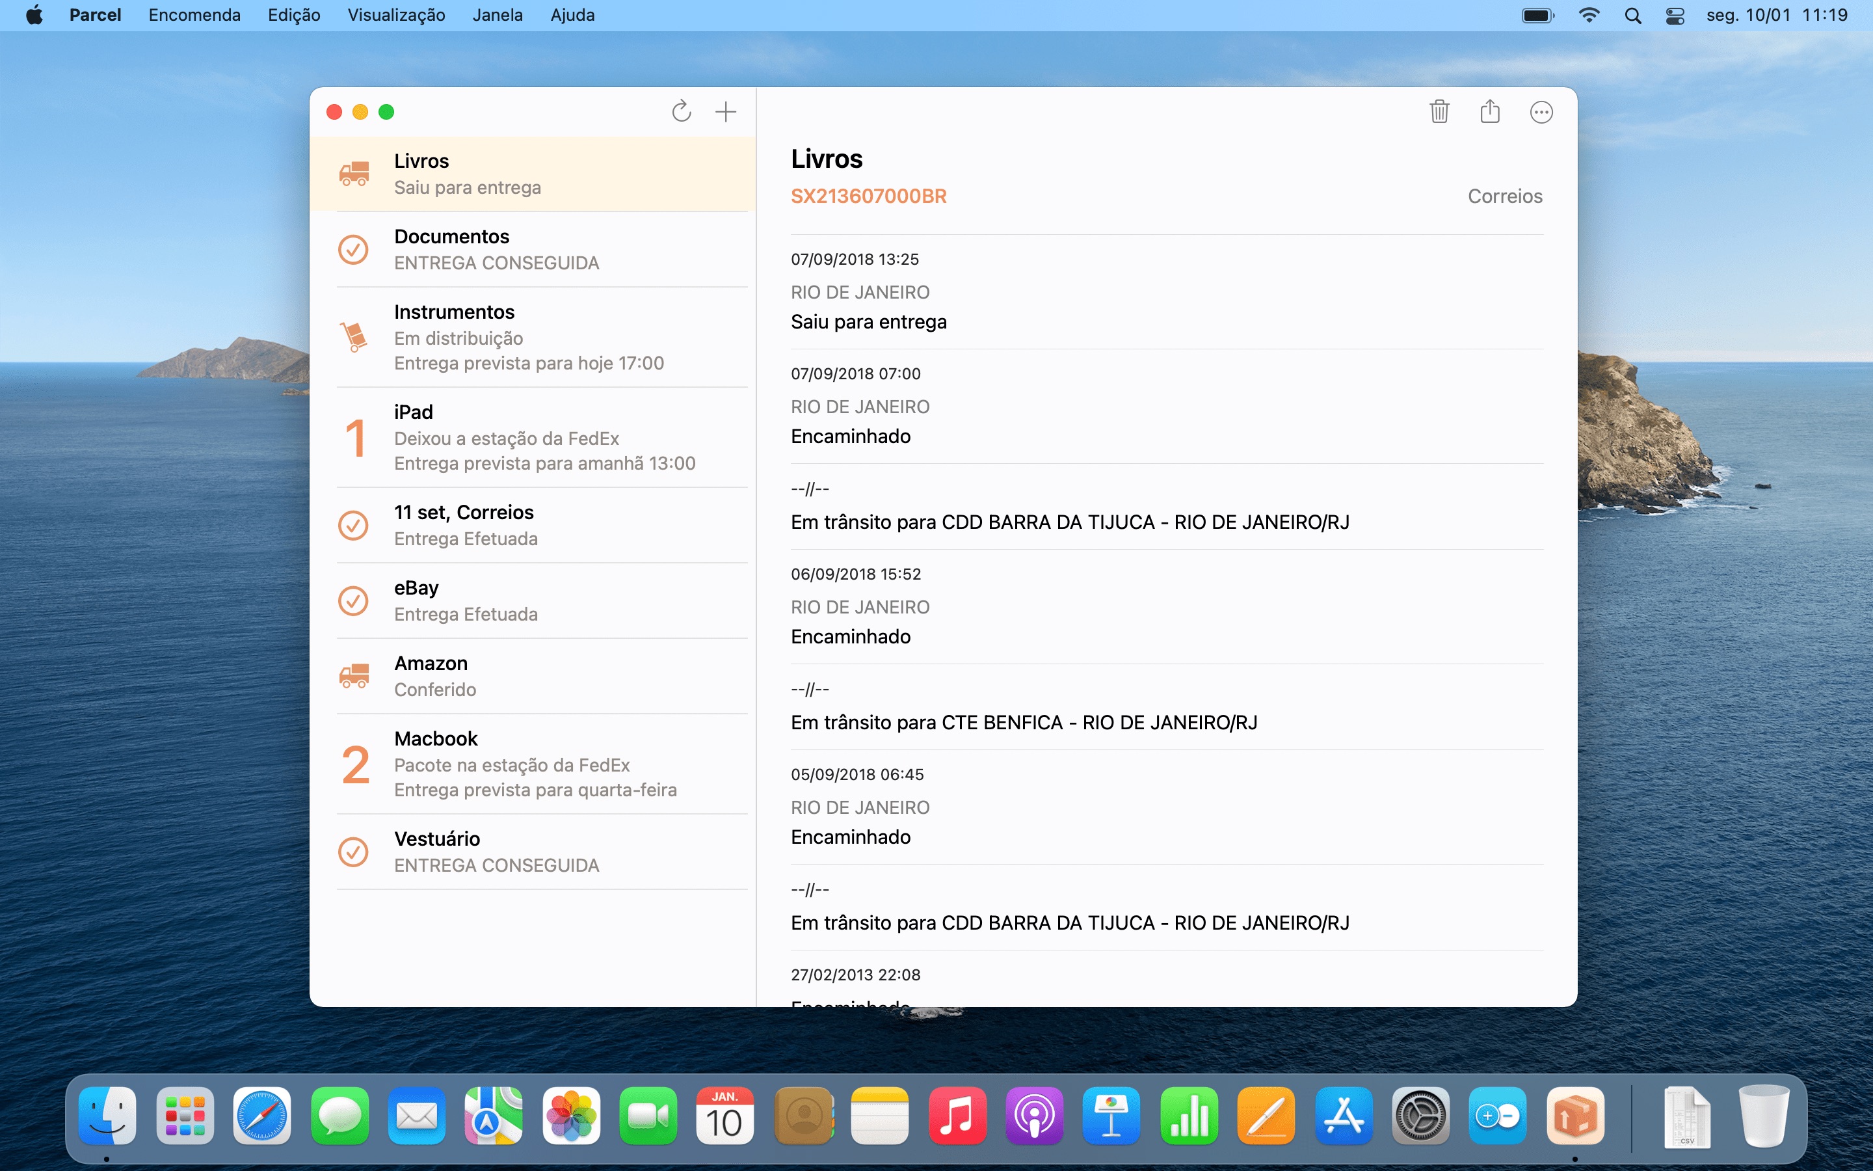Viewport: 1873px width, 1171px height.
Task: Open the Edição menu
Action: 294,15
